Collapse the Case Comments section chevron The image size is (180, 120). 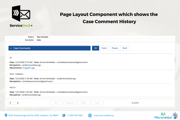[11, 48]
